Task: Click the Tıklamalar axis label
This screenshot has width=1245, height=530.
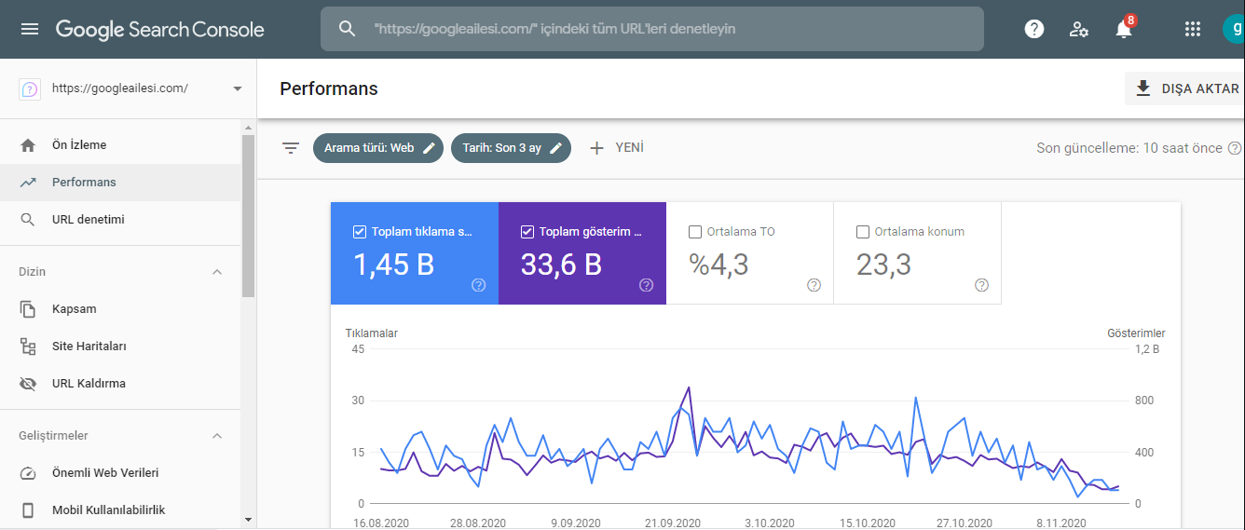Action: (x=372, y=333)
